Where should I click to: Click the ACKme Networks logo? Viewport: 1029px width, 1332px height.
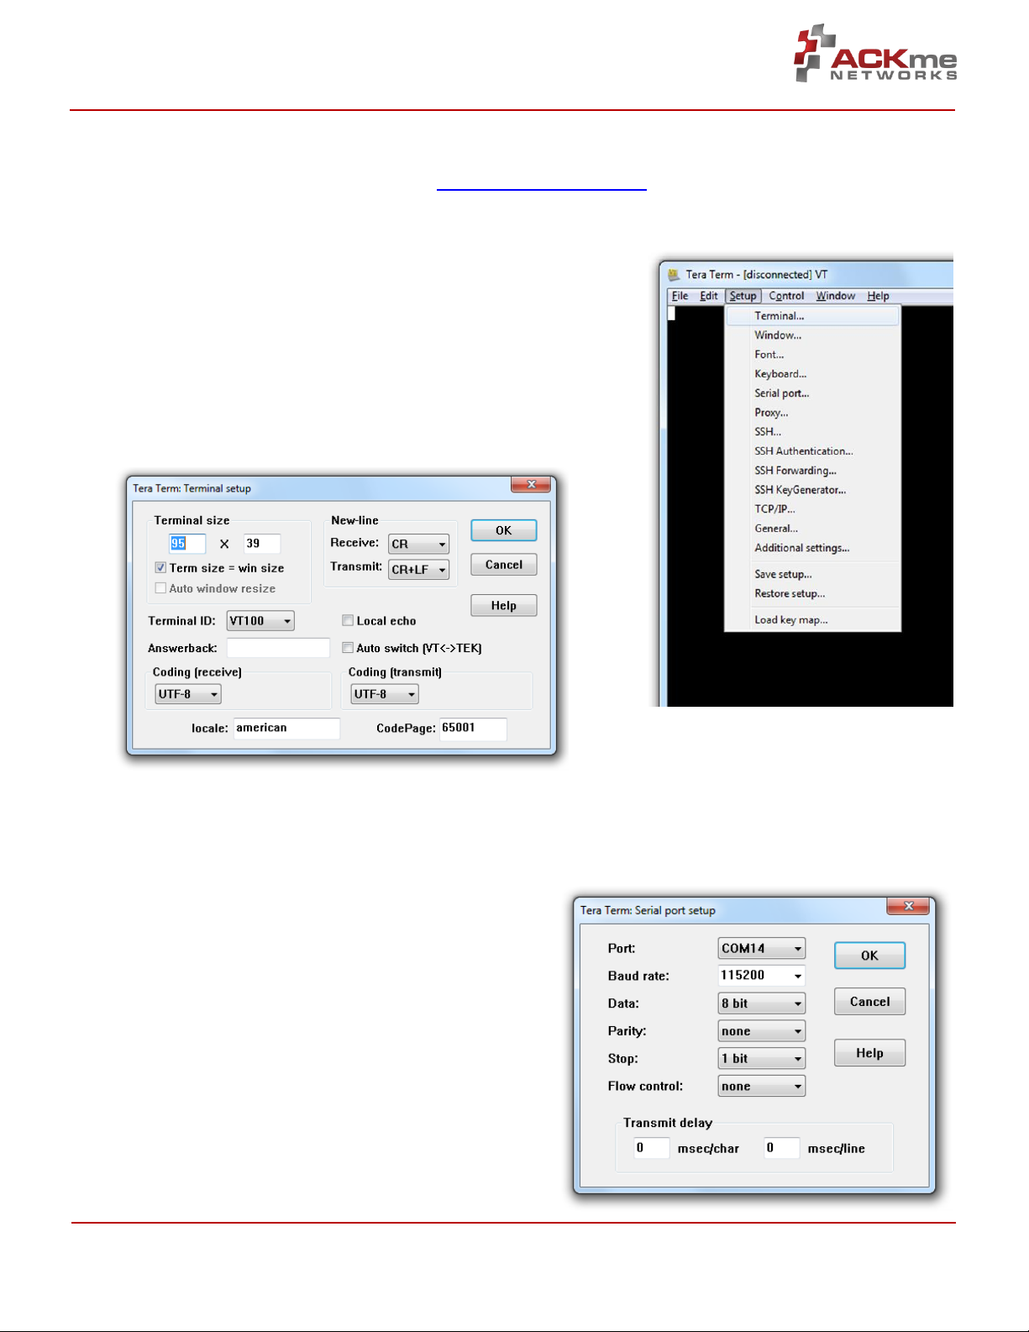pos(875,53)
